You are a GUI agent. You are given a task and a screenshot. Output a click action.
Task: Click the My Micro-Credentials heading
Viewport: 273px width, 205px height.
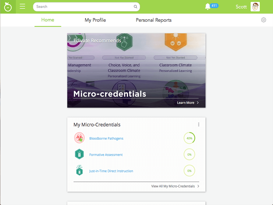pos(97,125)
